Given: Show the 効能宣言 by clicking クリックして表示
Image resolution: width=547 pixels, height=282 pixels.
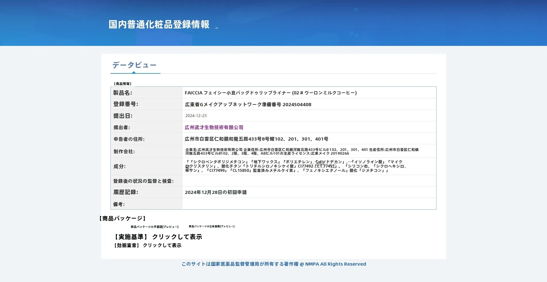Looking at the screenshot, I should pos(162,245).
